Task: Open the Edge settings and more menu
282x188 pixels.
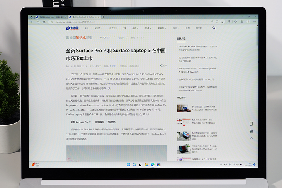Action: [x=255, y=22]
